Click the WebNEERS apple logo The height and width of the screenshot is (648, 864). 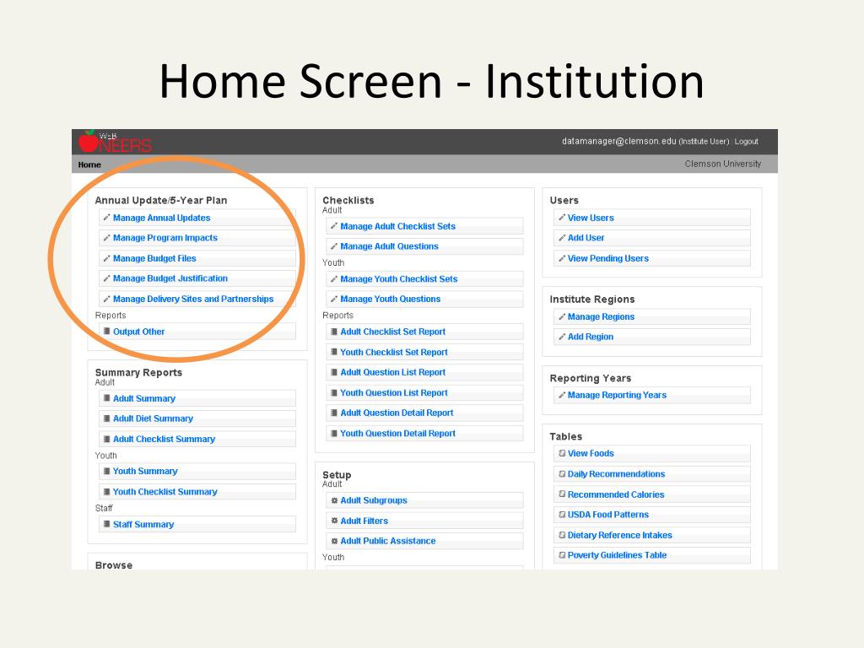(x=115, y=142)
